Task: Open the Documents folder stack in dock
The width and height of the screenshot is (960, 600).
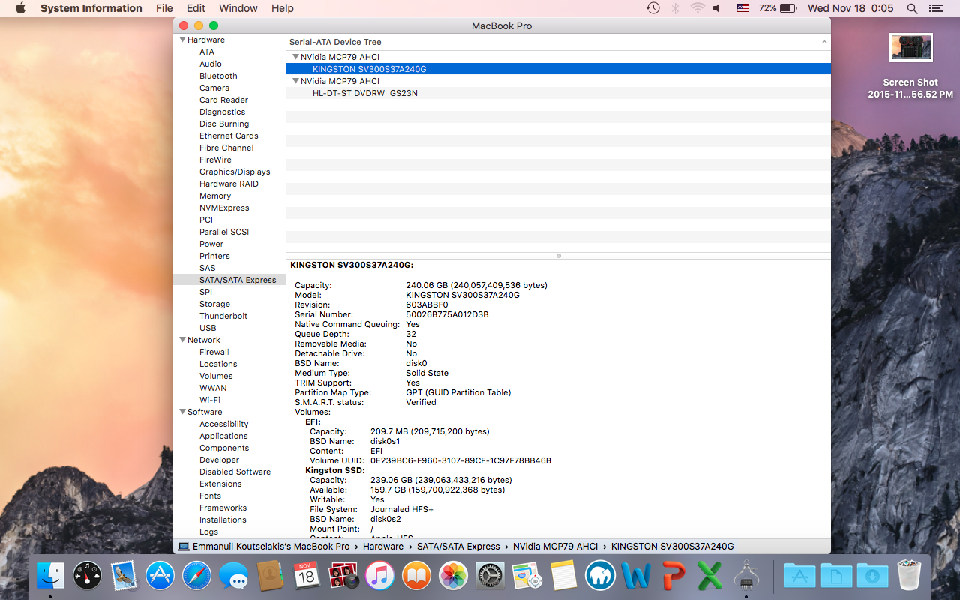Action: [836, 576]
